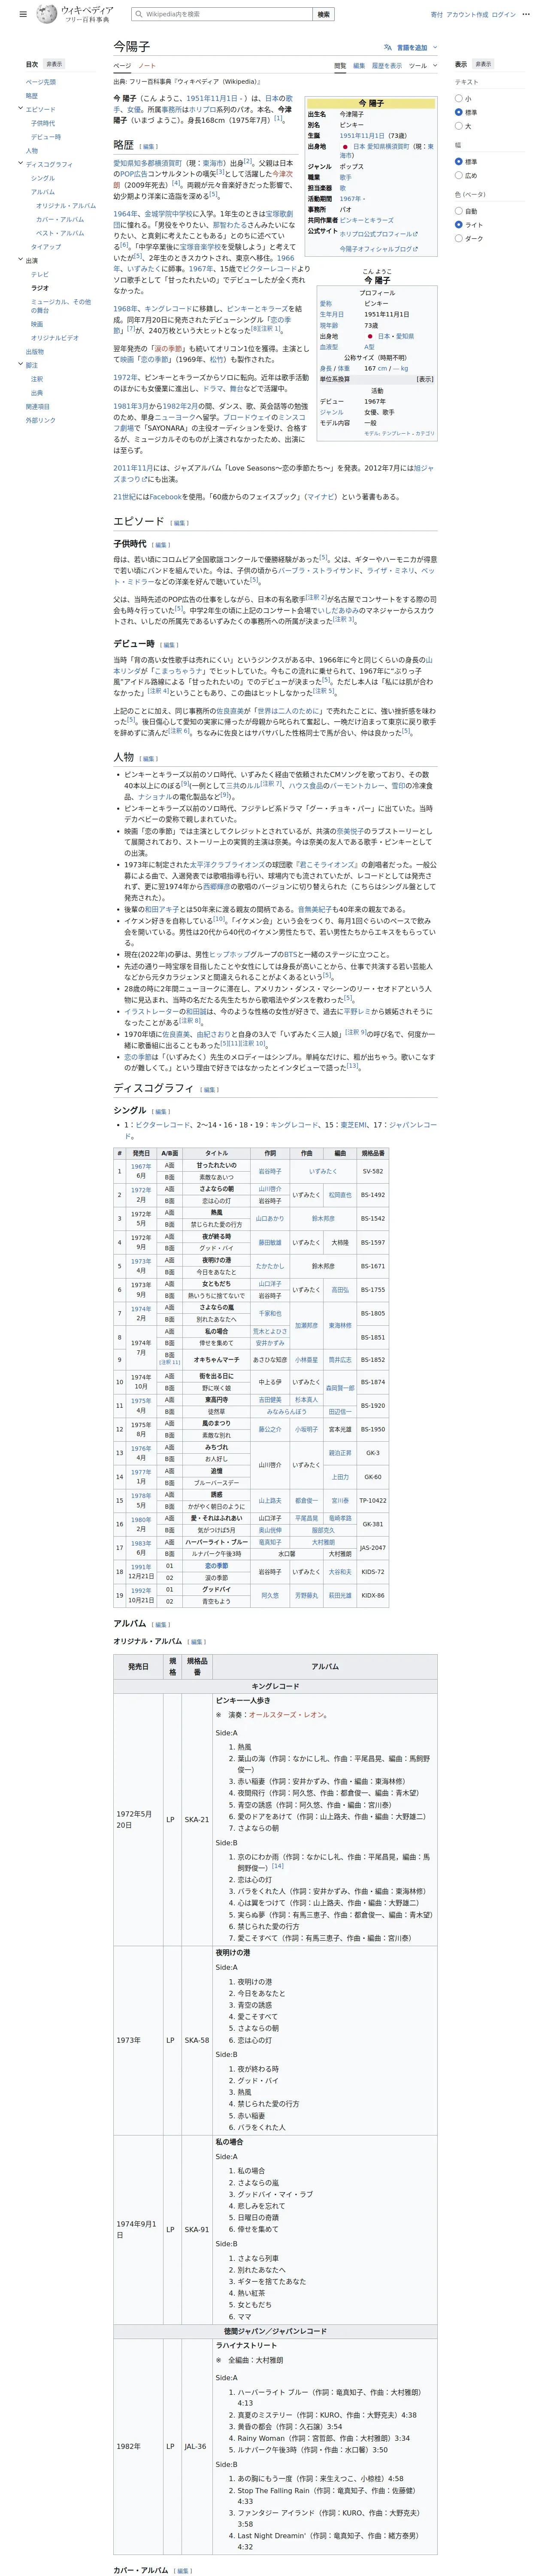Viewport: 551px width, 2576px height.
Task: Open the 岩谷時子 lyricist link in row 1
Action: click(270, 1171)
